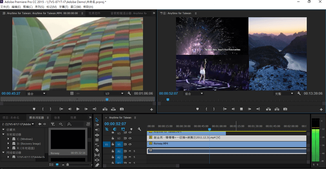Select the Slip tool
326x169 pixels.
point(97,155)
